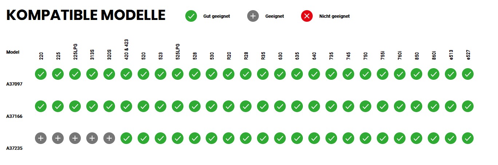The width and height of the screenshot is (498, 165).
Task: Click A37097 checkmark under column 750
Action: click(365, 74)
